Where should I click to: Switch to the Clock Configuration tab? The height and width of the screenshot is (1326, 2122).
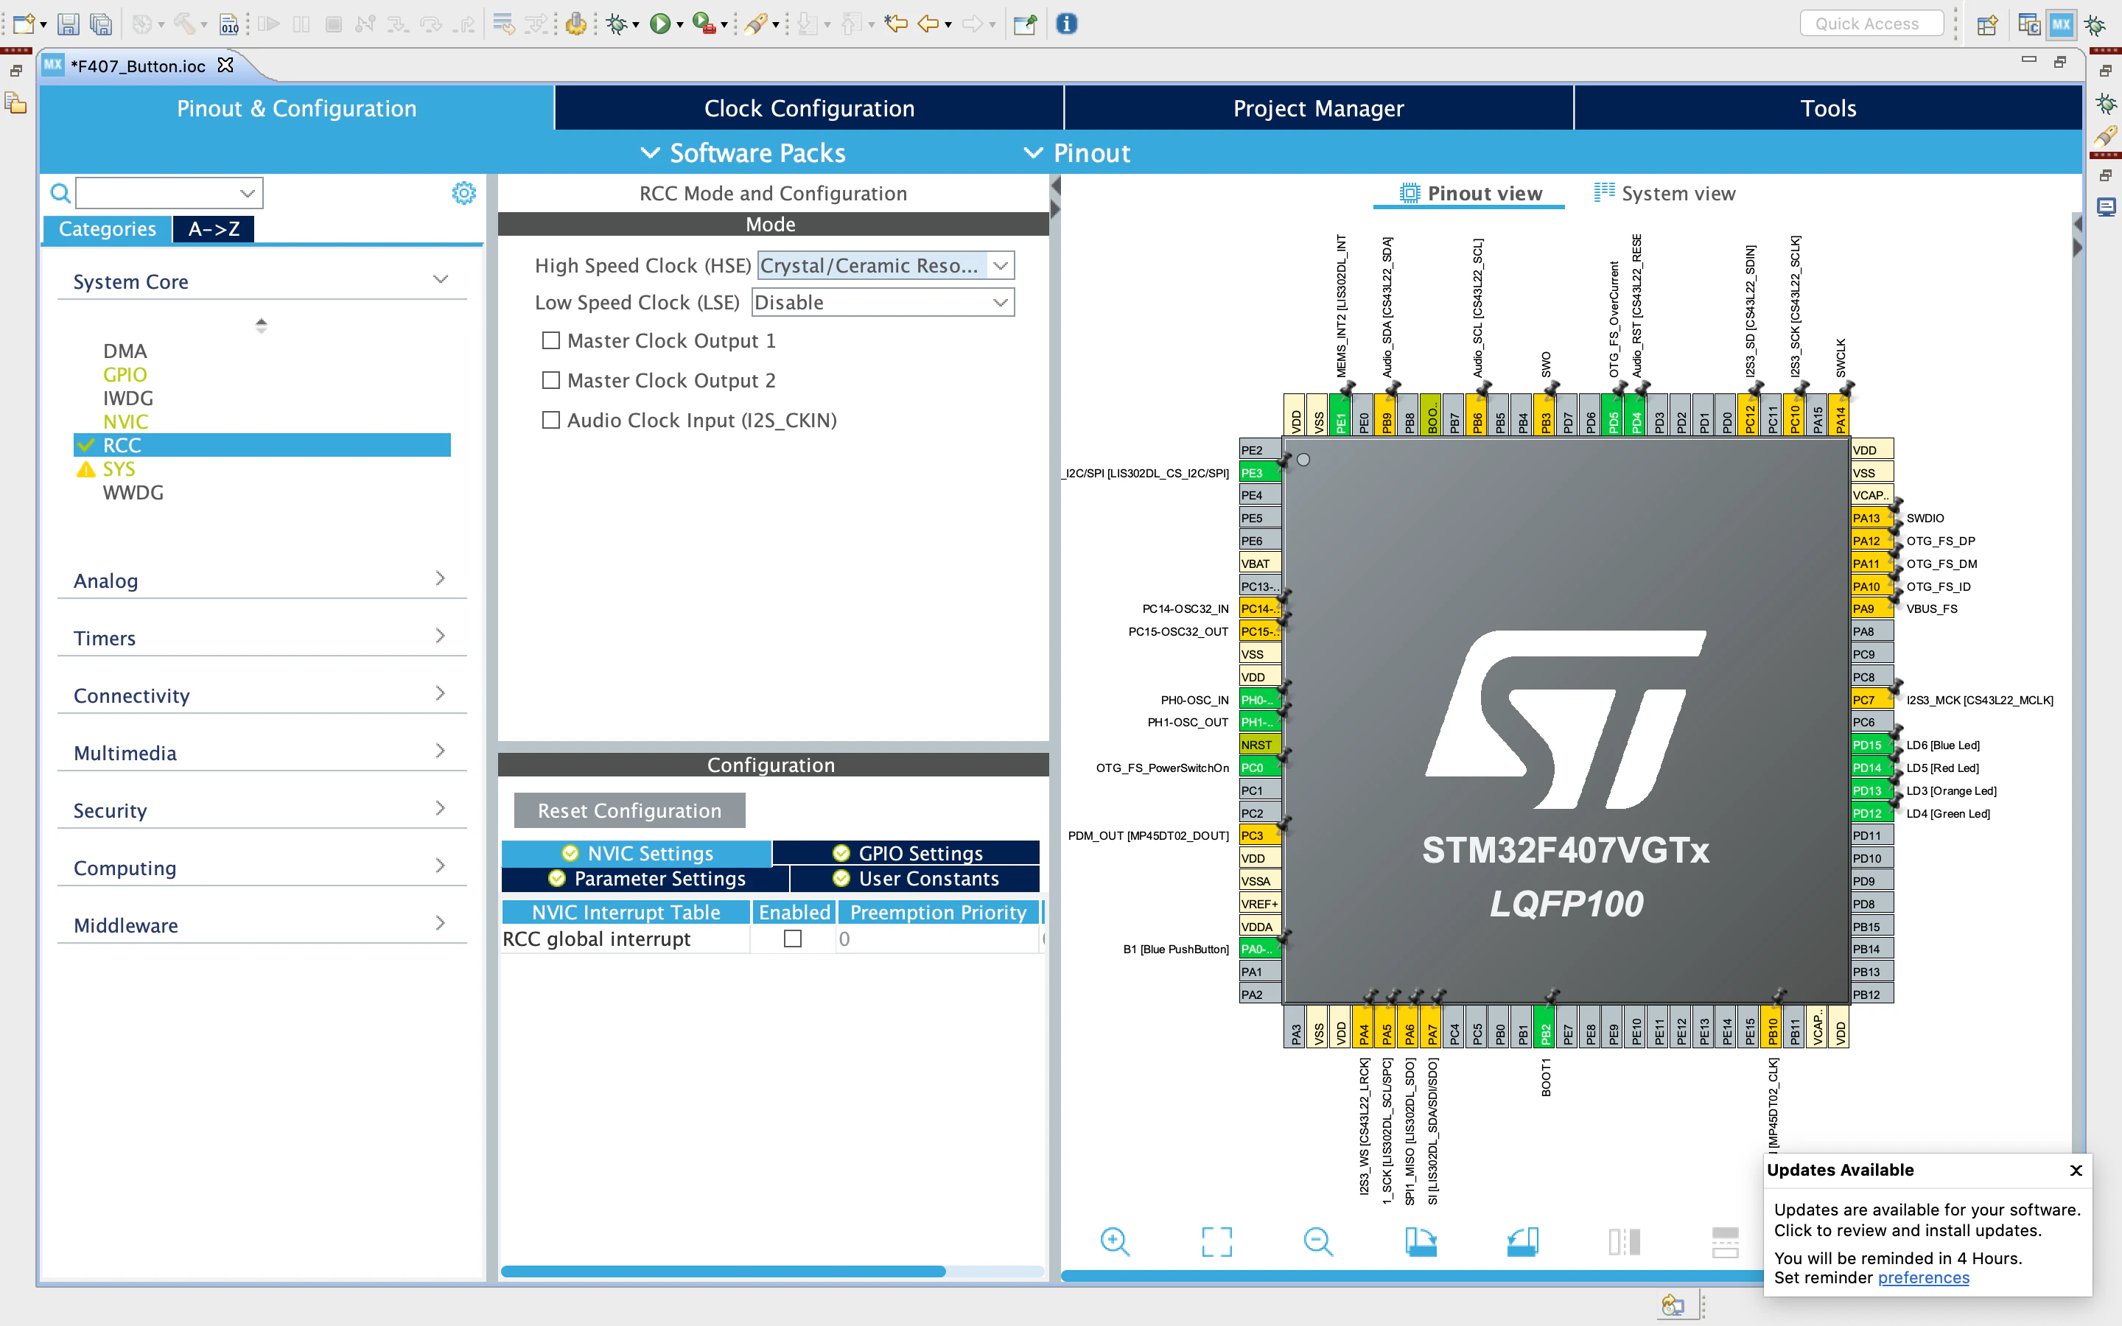[808, 108]
